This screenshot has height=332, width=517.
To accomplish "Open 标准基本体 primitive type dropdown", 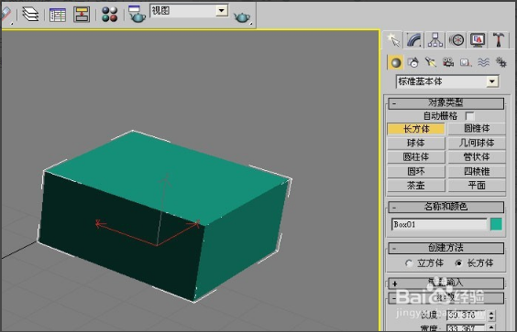I will [x=447, y=81].
